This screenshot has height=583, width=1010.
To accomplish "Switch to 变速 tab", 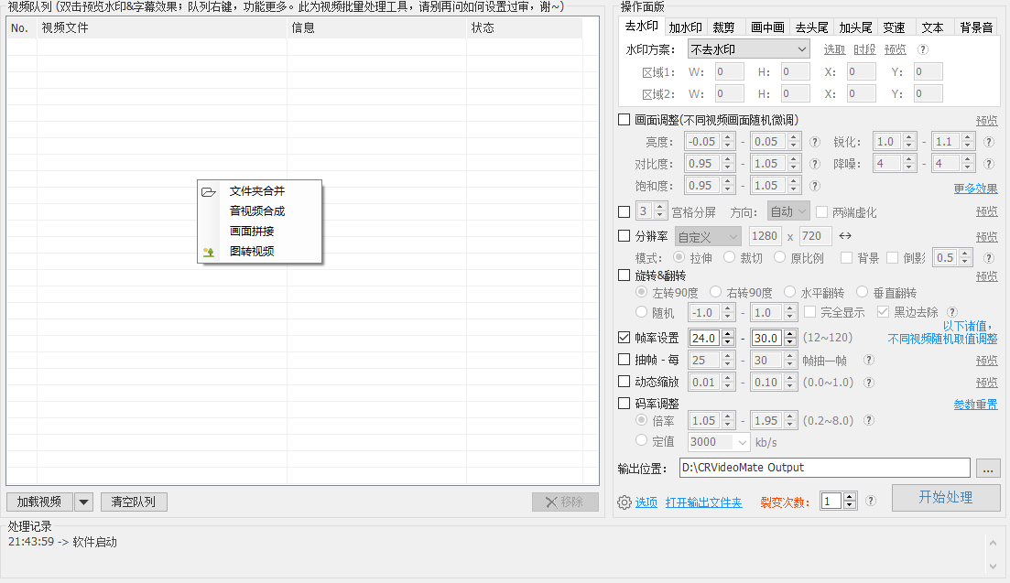I will point(894,27).
